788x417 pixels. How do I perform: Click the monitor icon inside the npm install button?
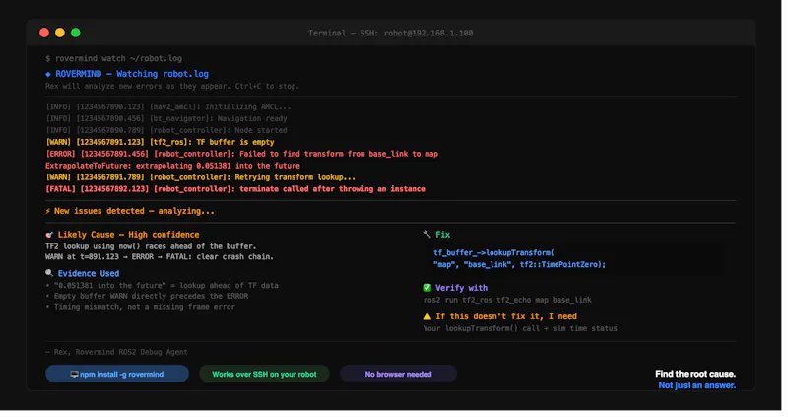75,377
